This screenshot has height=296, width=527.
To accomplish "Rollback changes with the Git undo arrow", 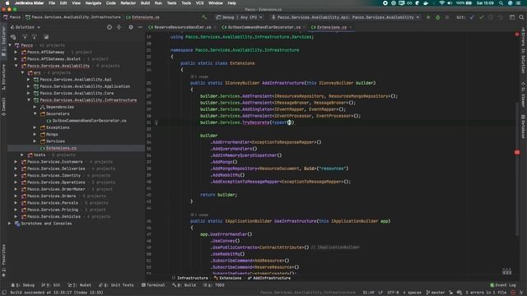I will 500,17.
